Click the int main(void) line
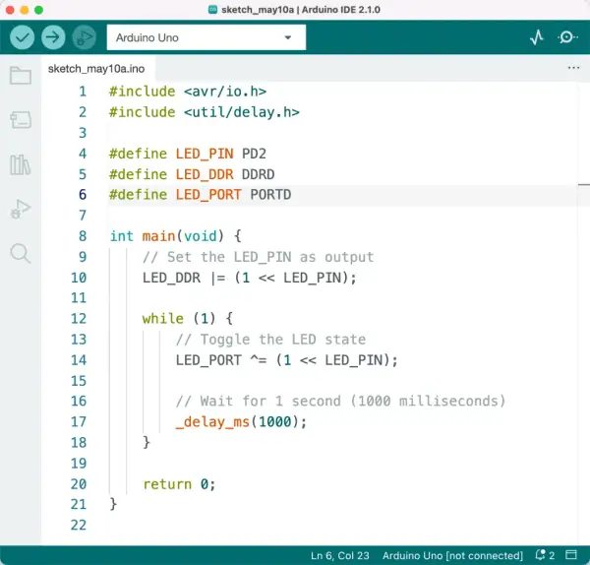590x565 pixels. (x=176, y=236)
